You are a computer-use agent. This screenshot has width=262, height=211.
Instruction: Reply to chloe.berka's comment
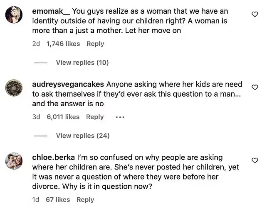click(85, 200)
